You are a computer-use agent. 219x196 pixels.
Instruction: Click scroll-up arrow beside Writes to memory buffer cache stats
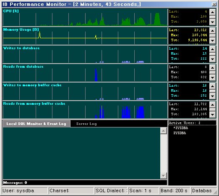click(x=212, y=86)
